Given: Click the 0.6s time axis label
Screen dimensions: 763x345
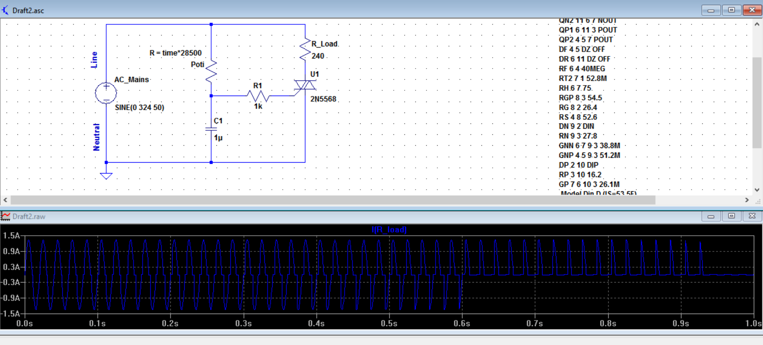Looking at the screenshot, I should pos(462,324).
